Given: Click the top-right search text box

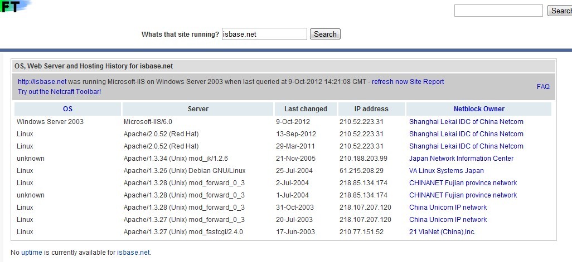Looking at the screenshot, I should click(498, 11).
